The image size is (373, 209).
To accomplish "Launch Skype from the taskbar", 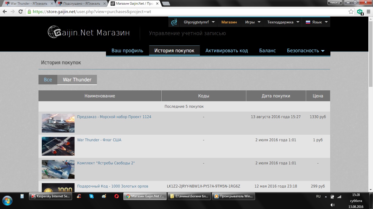I will point(91,196).
